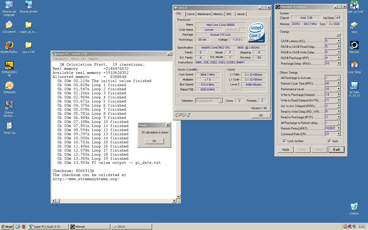The height and width of the screenshot is (230, 368).
Task: Open the Help(H) menu in Super PI
Action: 93,59
